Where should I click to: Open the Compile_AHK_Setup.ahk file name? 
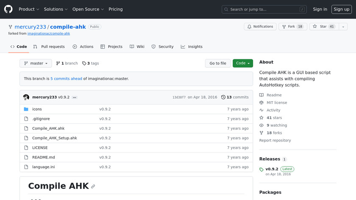coord(55,138)
